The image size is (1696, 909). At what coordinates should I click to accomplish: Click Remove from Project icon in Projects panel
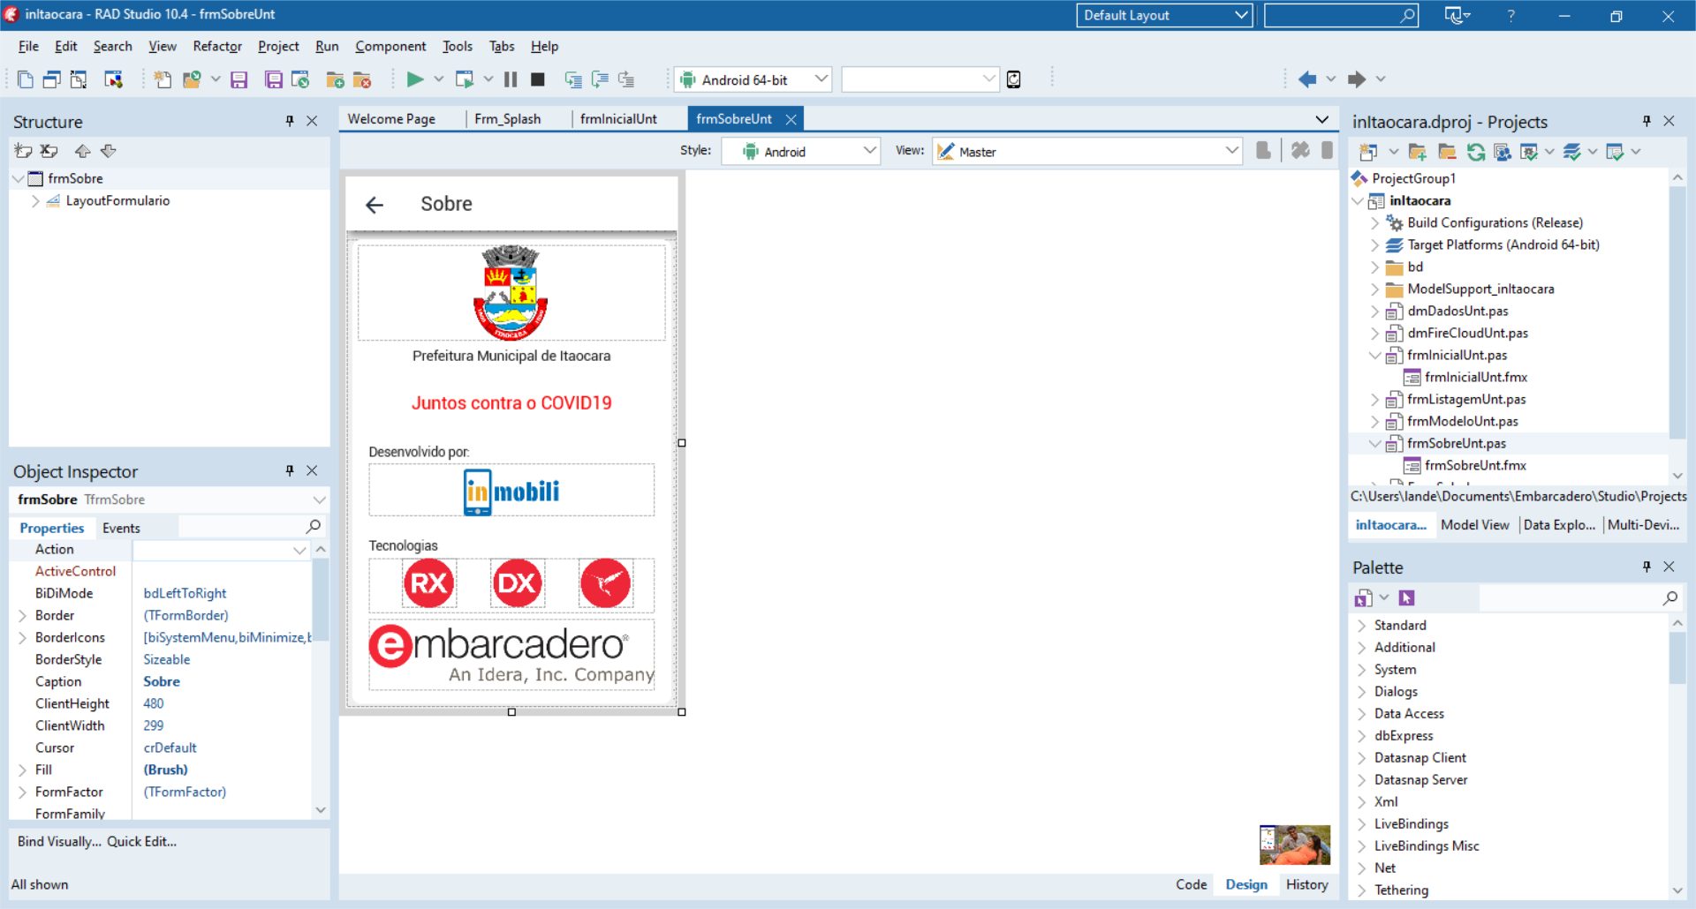[x=1446, y=152]
